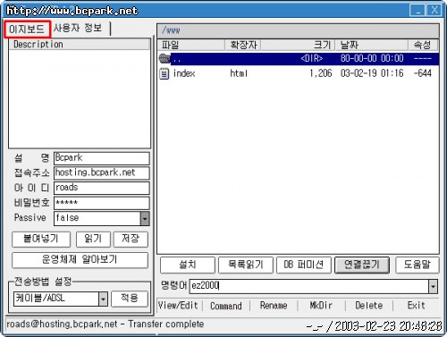Viewport: 447px width, 337px height.
Task: Click the 읽기 button
Action: (93, 240)
